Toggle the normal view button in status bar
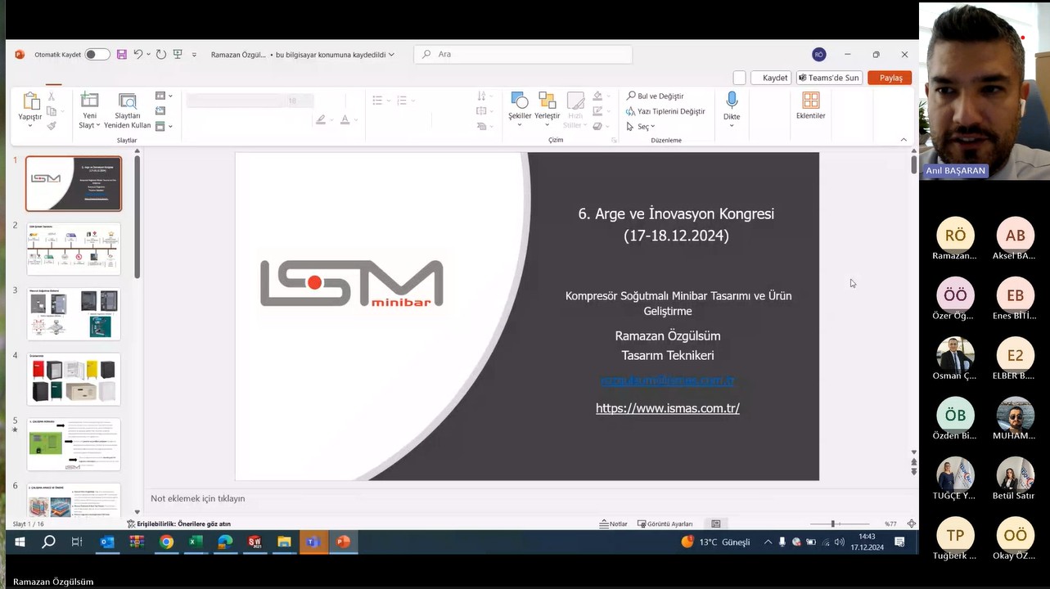This screenshot has height=589, width=1050. pyautogui.click(x=716, y=524)
